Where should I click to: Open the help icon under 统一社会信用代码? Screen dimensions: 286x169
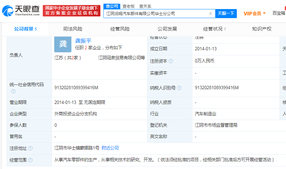pyautogui.click(x=13, y=91)
